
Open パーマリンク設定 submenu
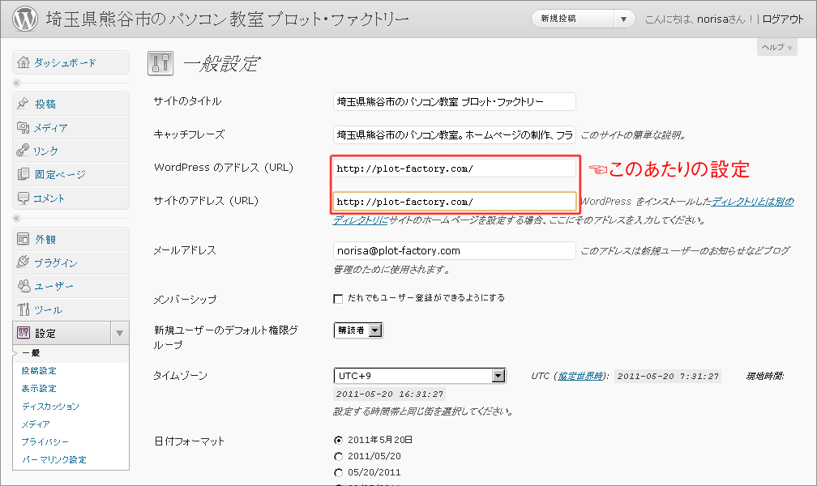pyautogui.click(x=54, y=459)
